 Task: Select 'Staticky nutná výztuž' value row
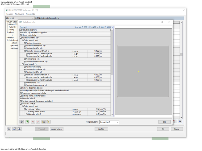65,112
